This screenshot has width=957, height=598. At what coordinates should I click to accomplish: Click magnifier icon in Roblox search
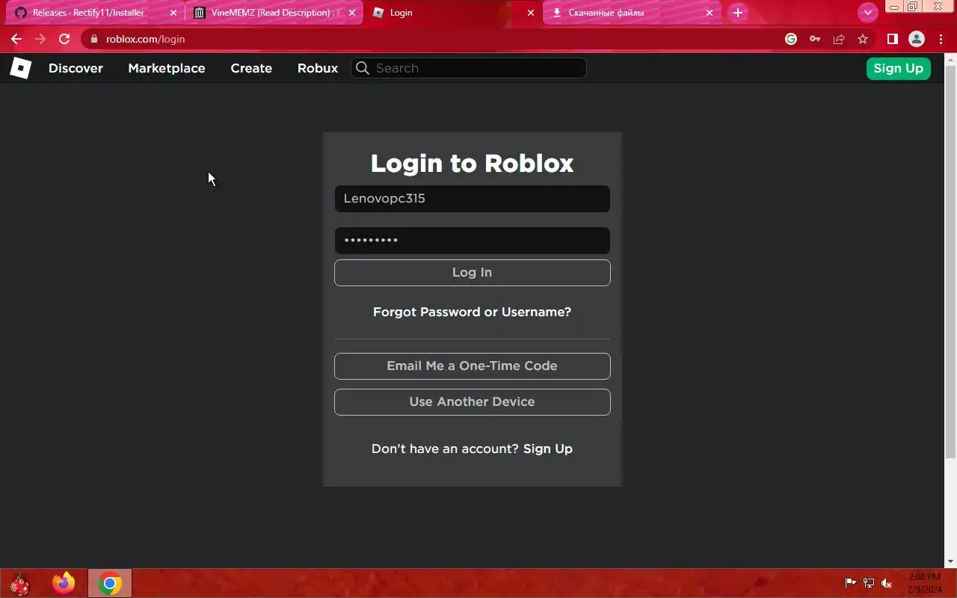pos(363,68)
